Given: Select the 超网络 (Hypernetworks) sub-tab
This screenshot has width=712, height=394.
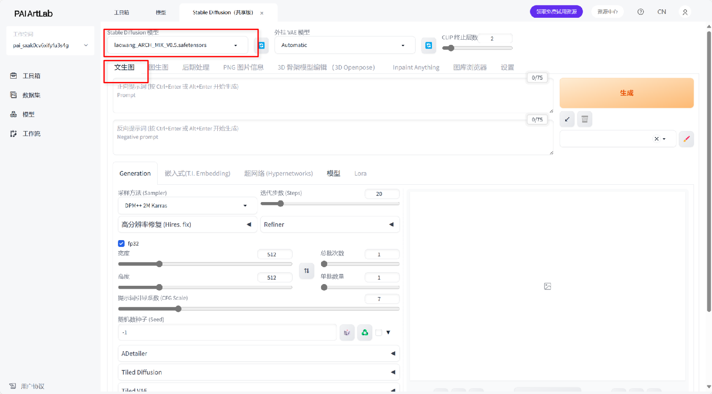Looking at the screenshot, I should [x=278, y=173].
